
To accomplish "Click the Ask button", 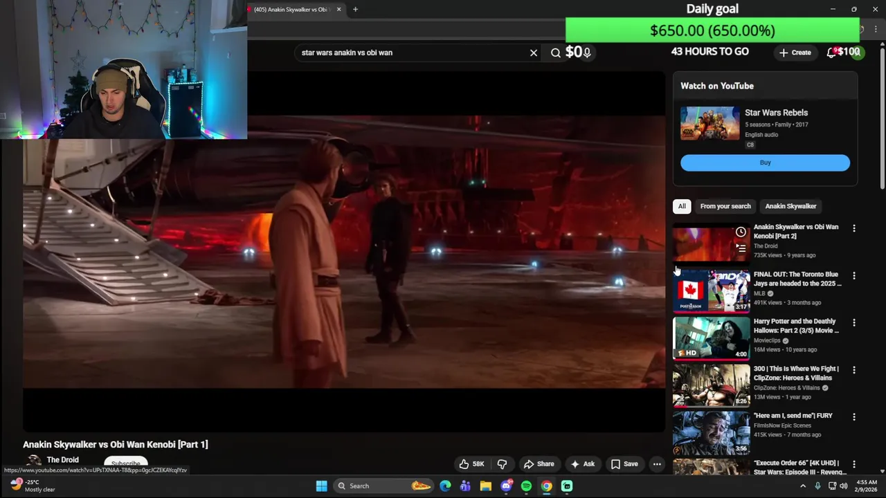I will pos(582,464).
